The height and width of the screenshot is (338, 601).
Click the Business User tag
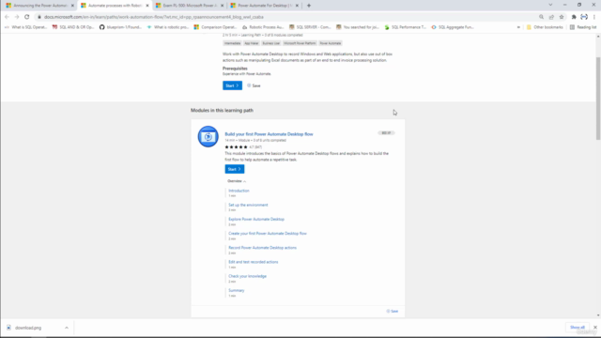coord(271,43)
